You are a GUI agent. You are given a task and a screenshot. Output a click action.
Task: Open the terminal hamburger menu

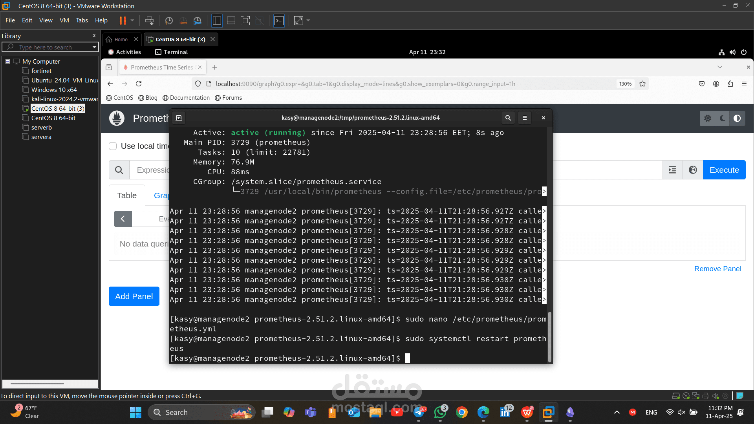pos(525,118)
